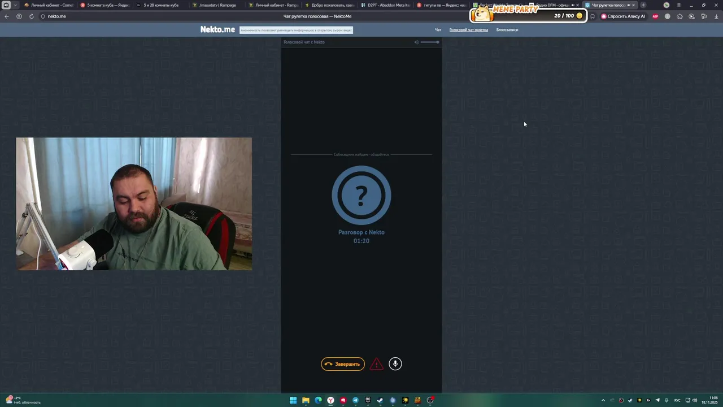Switch to Радио DFM tab
Viewport: 723px width, 407px height.
click(554, 5)
